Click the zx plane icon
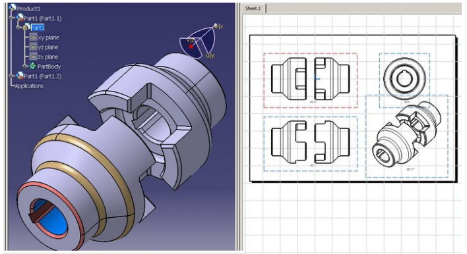This screenshot has height=254, width=467. click(x=34, y=57)
